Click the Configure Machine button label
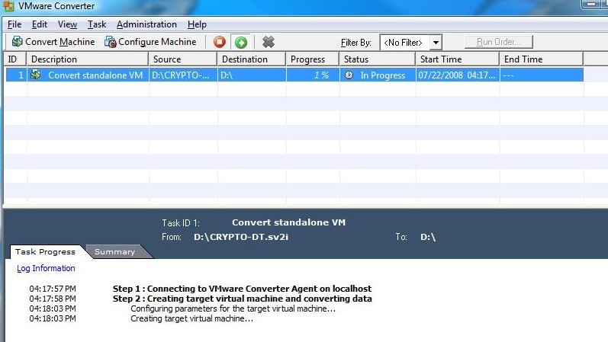Screen dimensions: 608x342 coord(157,42)
